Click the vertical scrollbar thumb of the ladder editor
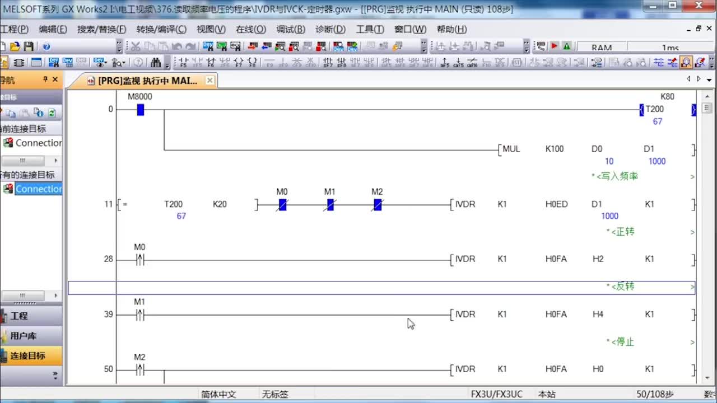 (x=706, y=108)
